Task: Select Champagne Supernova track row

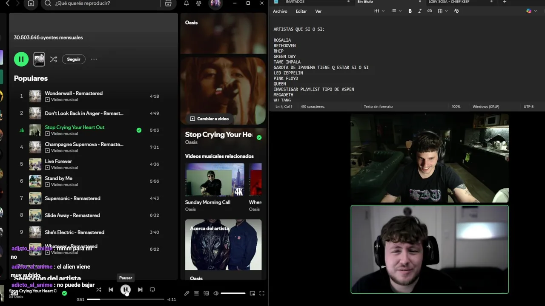Action: click(89, 147)
